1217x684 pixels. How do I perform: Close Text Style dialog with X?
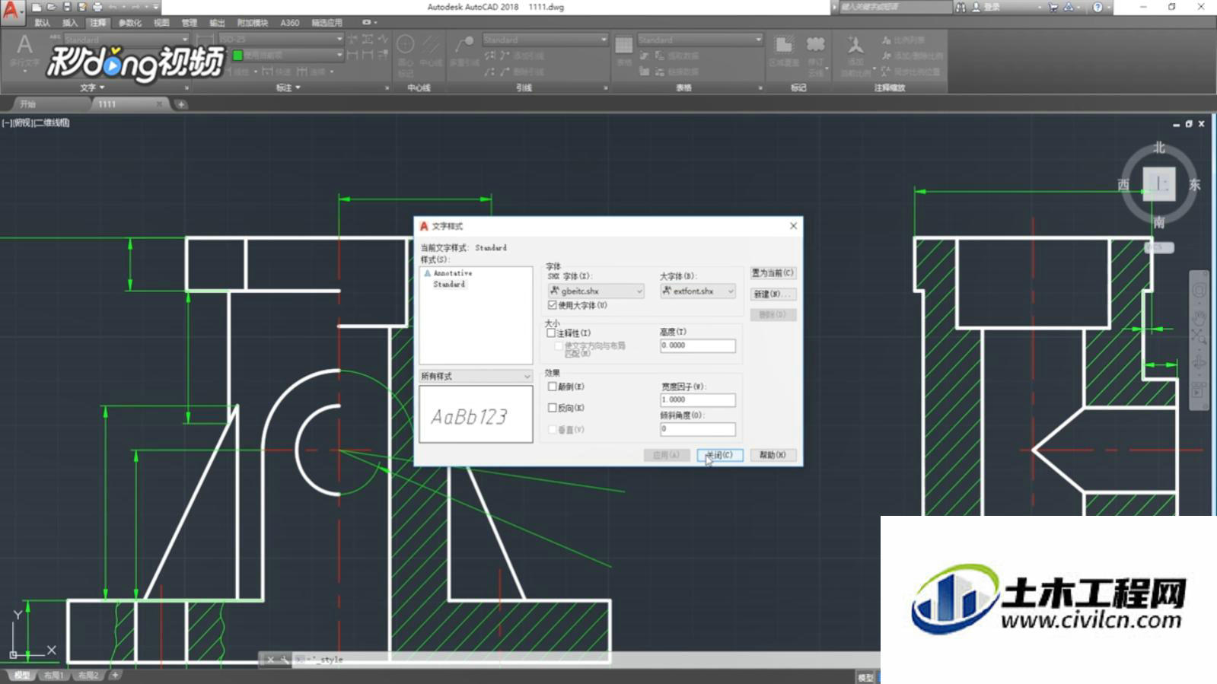click(793, 226)
